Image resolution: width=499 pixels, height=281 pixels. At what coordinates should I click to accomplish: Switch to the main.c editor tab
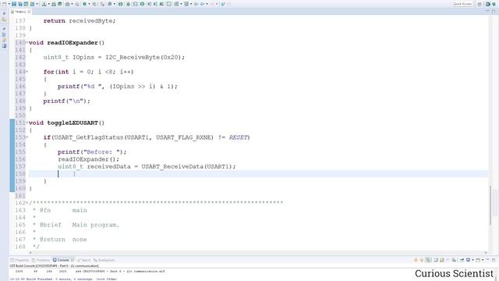(20, 12)
